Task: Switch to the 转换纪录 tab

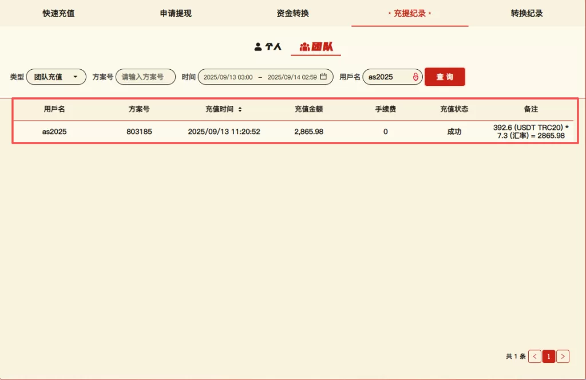Action: [x=526, y=13]
